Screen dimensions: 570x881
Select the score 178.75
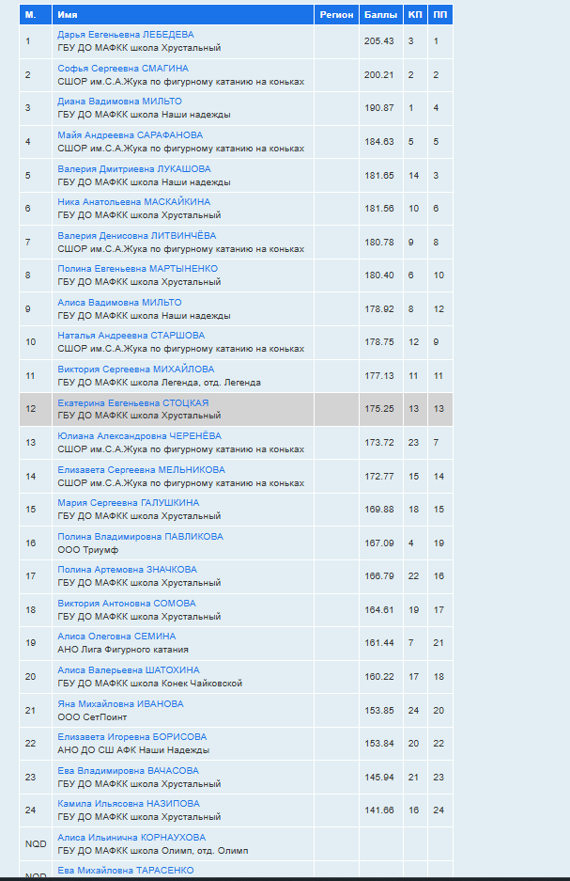[379, 343]
